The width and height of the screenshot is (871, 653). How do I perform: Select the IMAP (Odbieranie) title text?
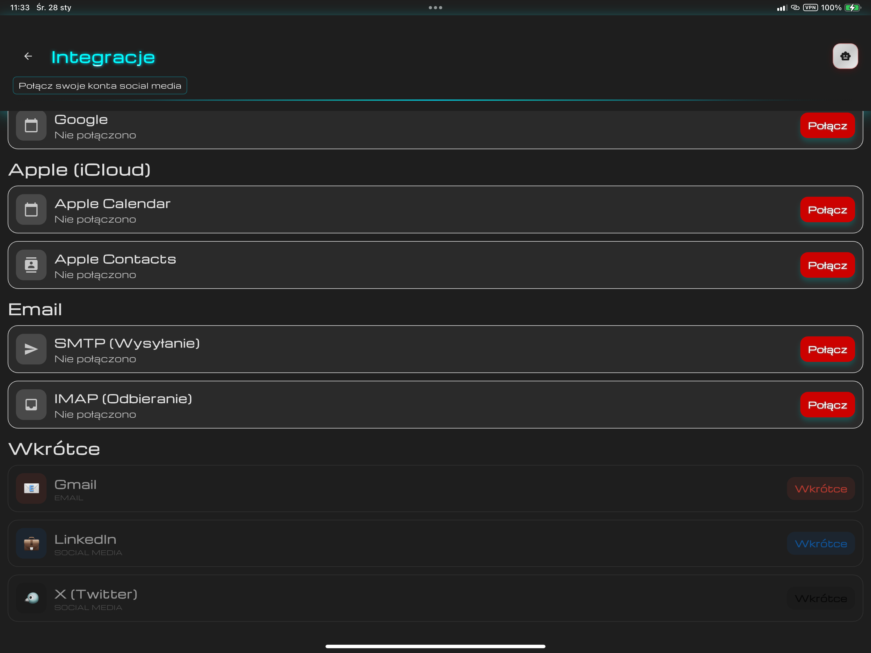coord(123,399)
